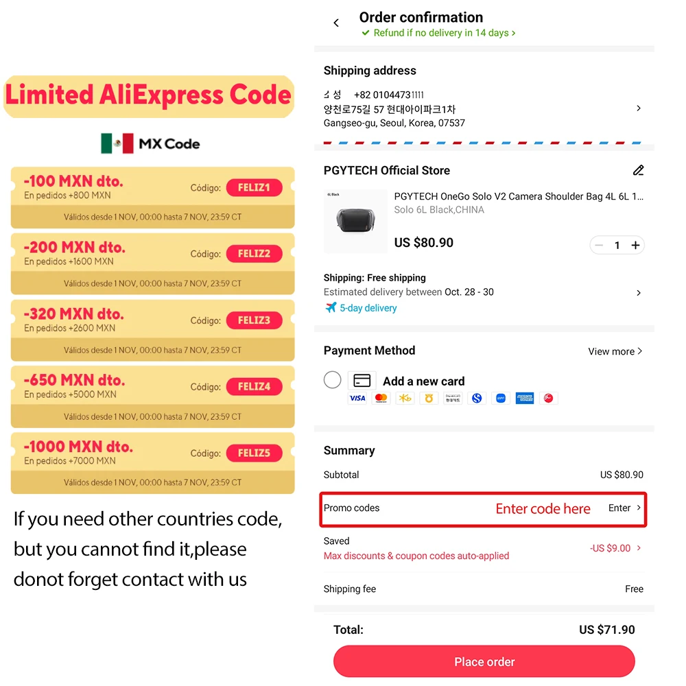Open View more payment methods

[x=615, y=351]
